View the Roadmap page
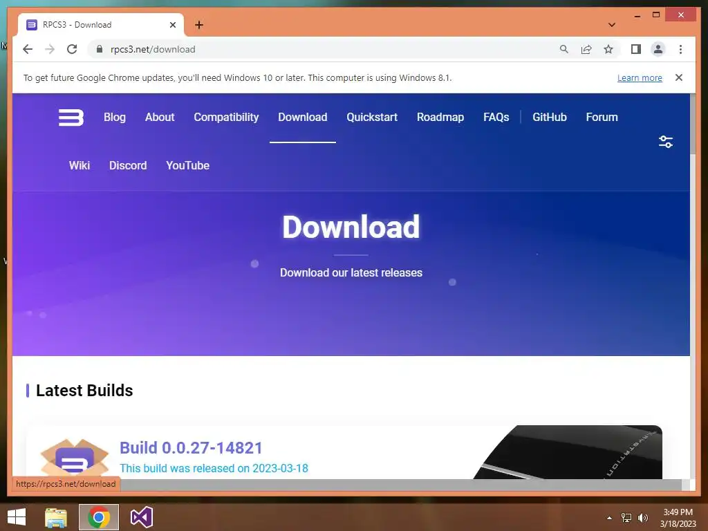Screen dimensions: 708x531 (x=440, y=118)
